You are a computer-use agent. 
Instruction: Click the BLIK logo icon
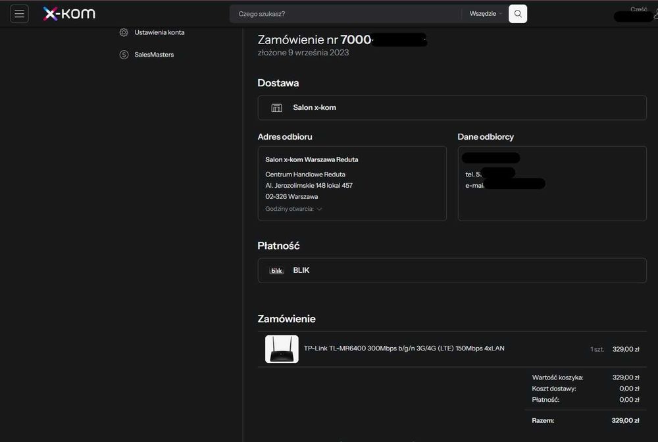(x=276, y=271)
